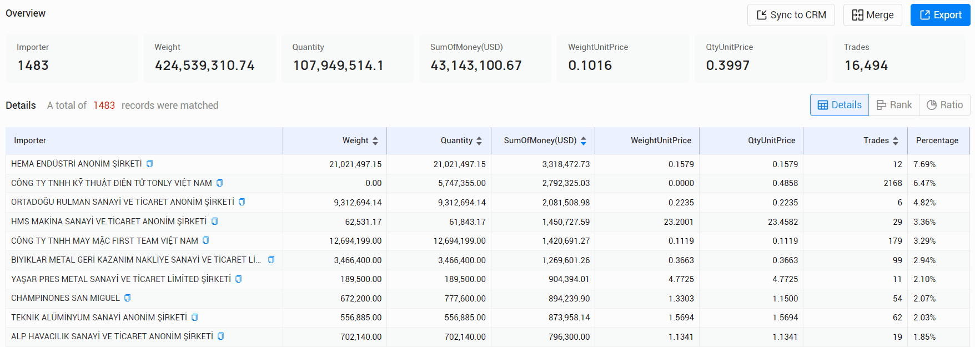Image resolution: width=975 pixels, height=347 pixels.
Task: Copy icon beside BIYIKLAR METAL GERİ KAZANIM
Action: (271, 260)
